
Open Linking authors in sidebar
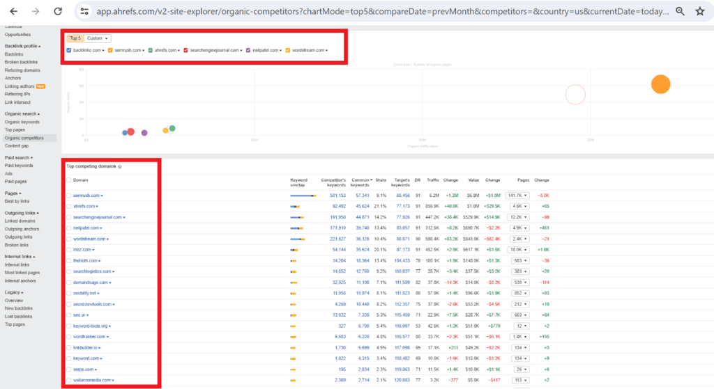click(x=20, y=86)
